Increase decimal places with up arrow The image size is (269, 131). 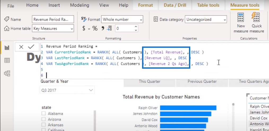coord(136,27)
